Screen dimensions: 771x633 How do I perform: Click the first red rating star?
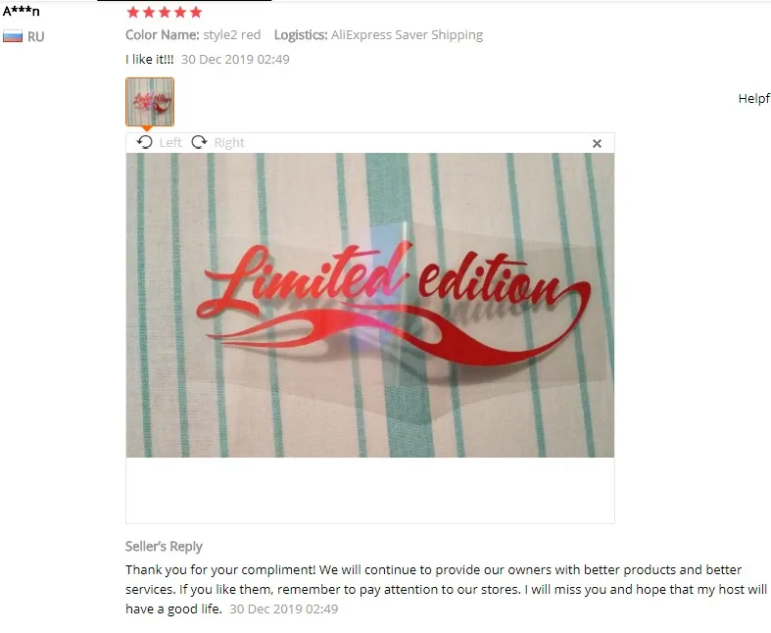click(x=133, y=13)
